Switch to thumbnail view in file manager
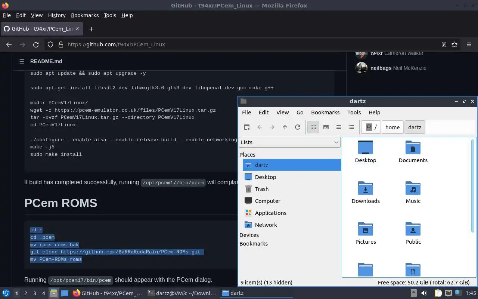Image resolution: width=478 pixels, height=299 pixels. click(326, 127)
